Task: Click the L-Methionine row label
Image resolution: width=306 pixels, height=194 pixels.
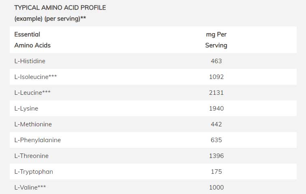Action: click(33, 124)
